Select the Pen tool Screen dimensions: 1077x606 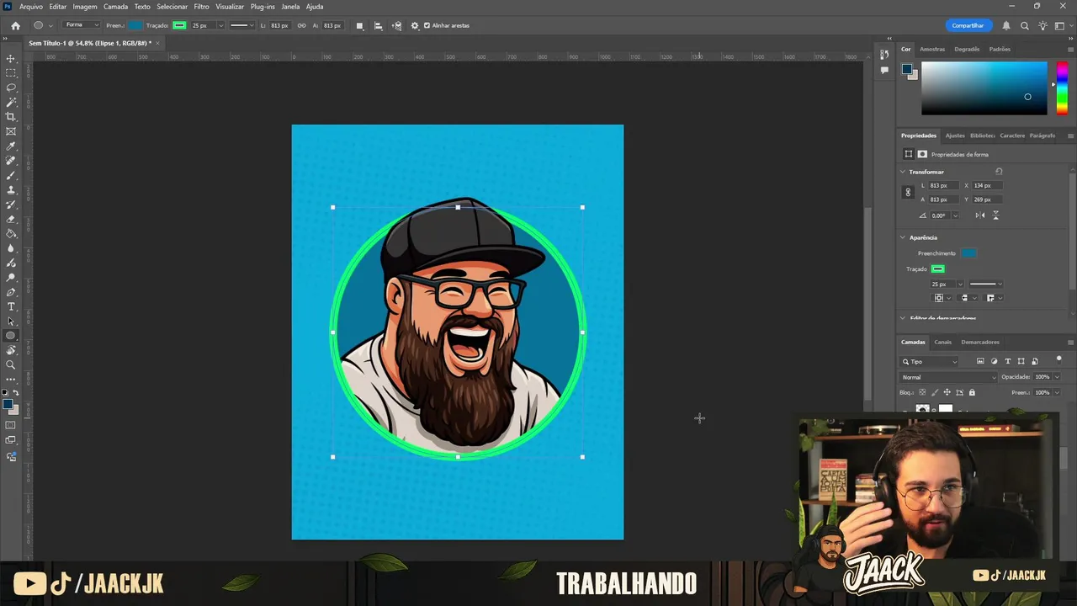click(x=11, y=292)
